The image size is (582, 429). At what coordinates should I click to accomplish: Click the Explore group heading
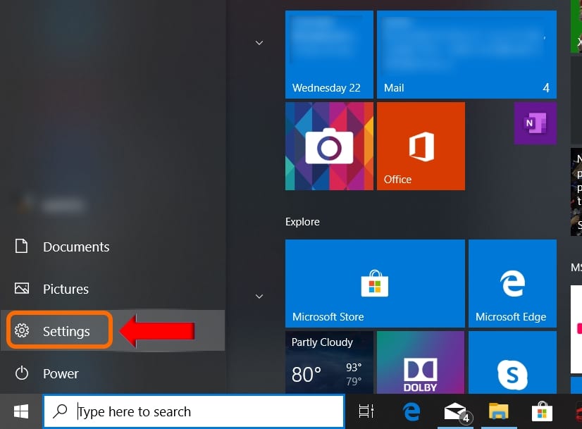(302, 222)
